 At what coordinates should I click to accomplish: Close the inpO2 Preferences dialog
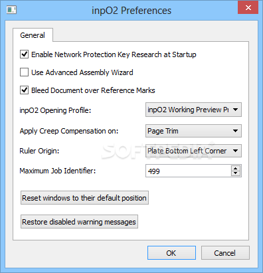coord(248,7)
